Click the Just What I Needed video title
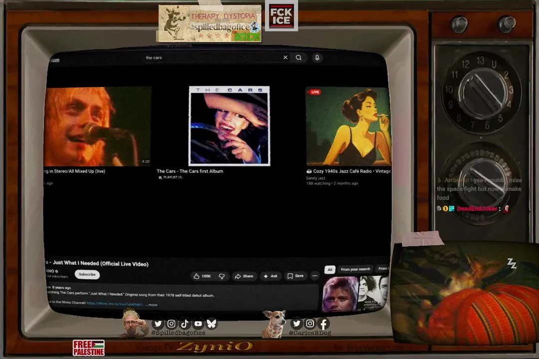The width and height of the screenshot is (539, 359). (x=97, y=263)
